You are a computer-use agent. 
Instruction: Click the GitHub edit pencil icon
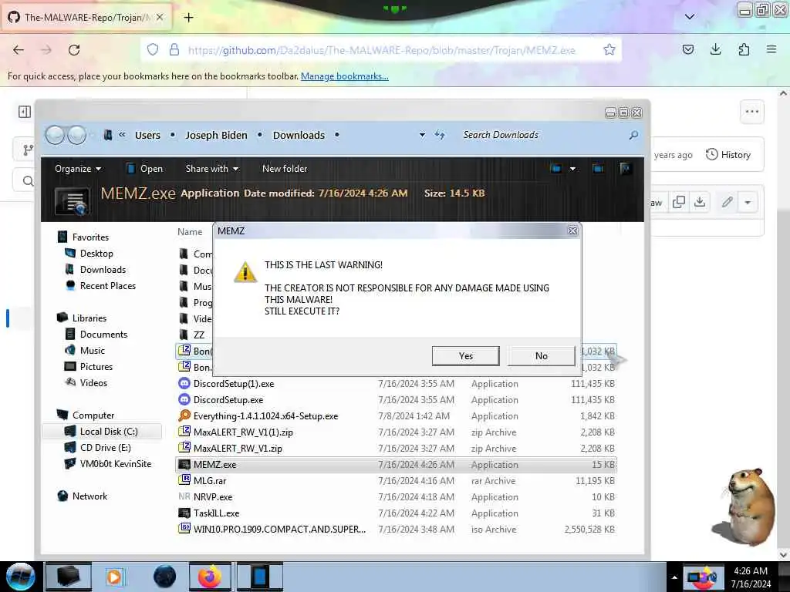click(x=727, y=203)
